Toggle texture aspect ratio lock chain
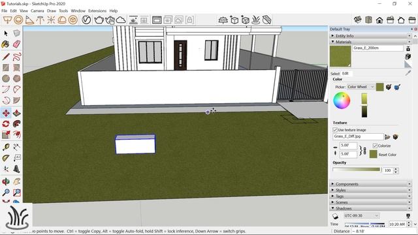 click(x=364, y=151)
